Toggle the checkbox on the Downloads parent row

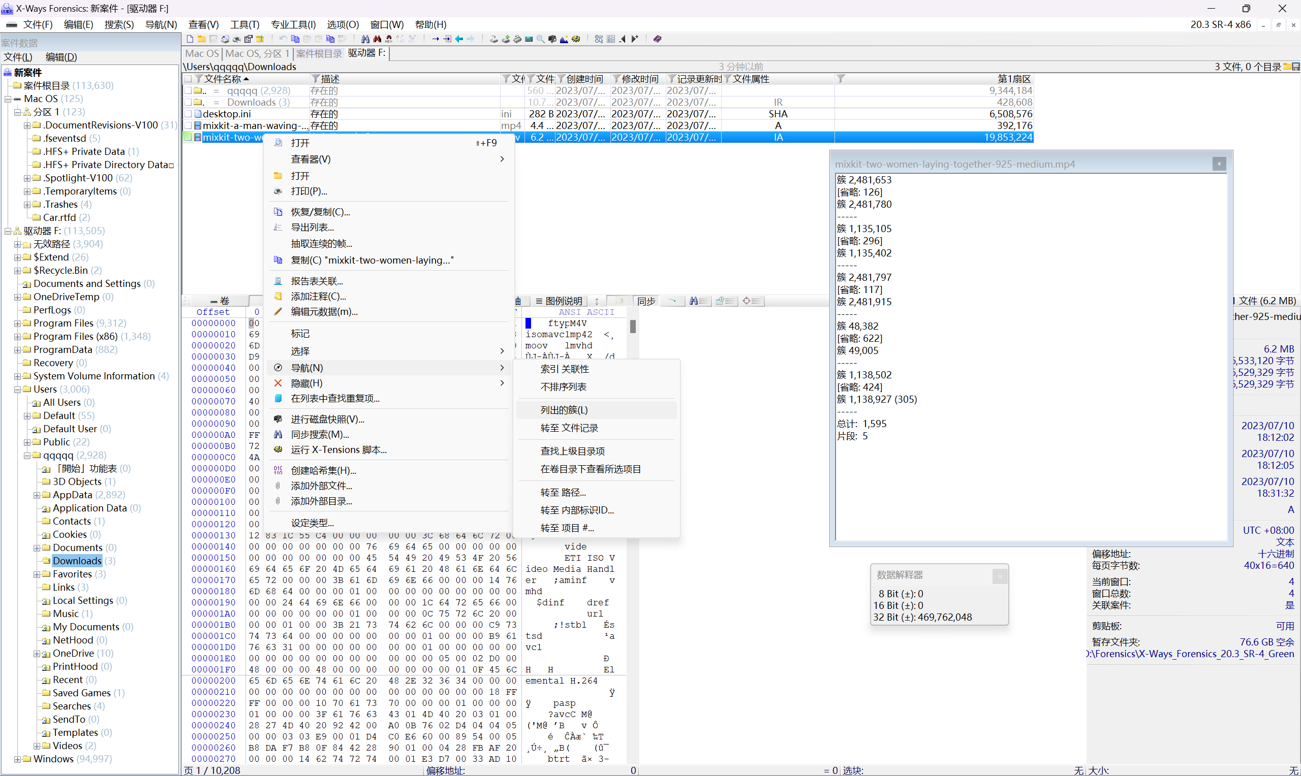tap(189, 103)
